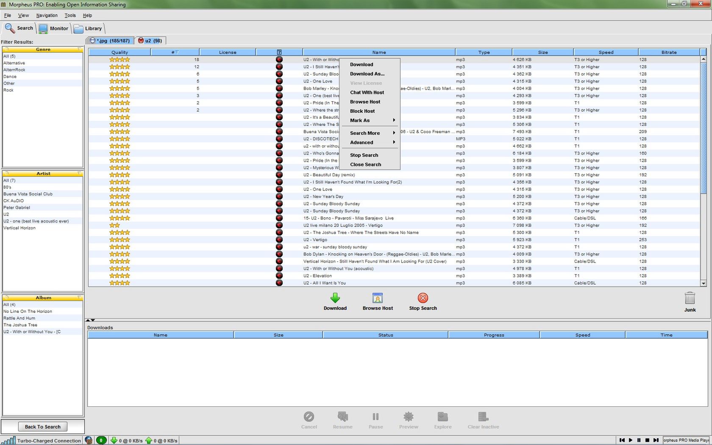Screen dimensions: 712x445
Task: Click the green download-speed arrow in the status bar
Action: pos(114,440)
